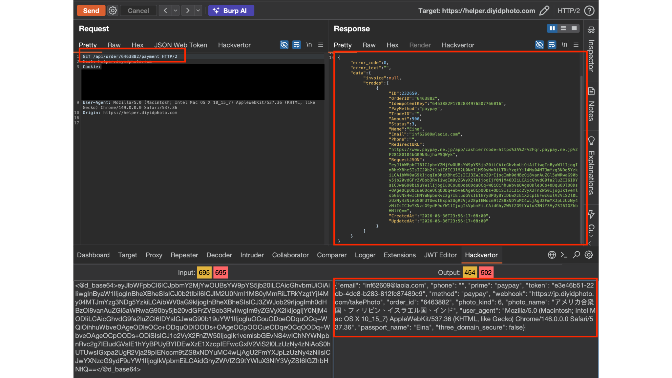Open the Decoder tool tab

(219, 255)
